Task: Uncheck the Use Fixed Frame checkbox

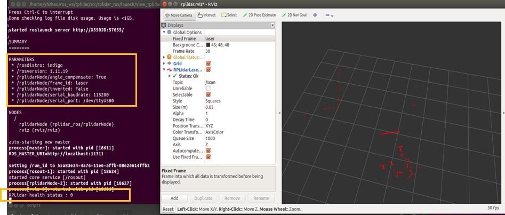Action: [209, 157]
